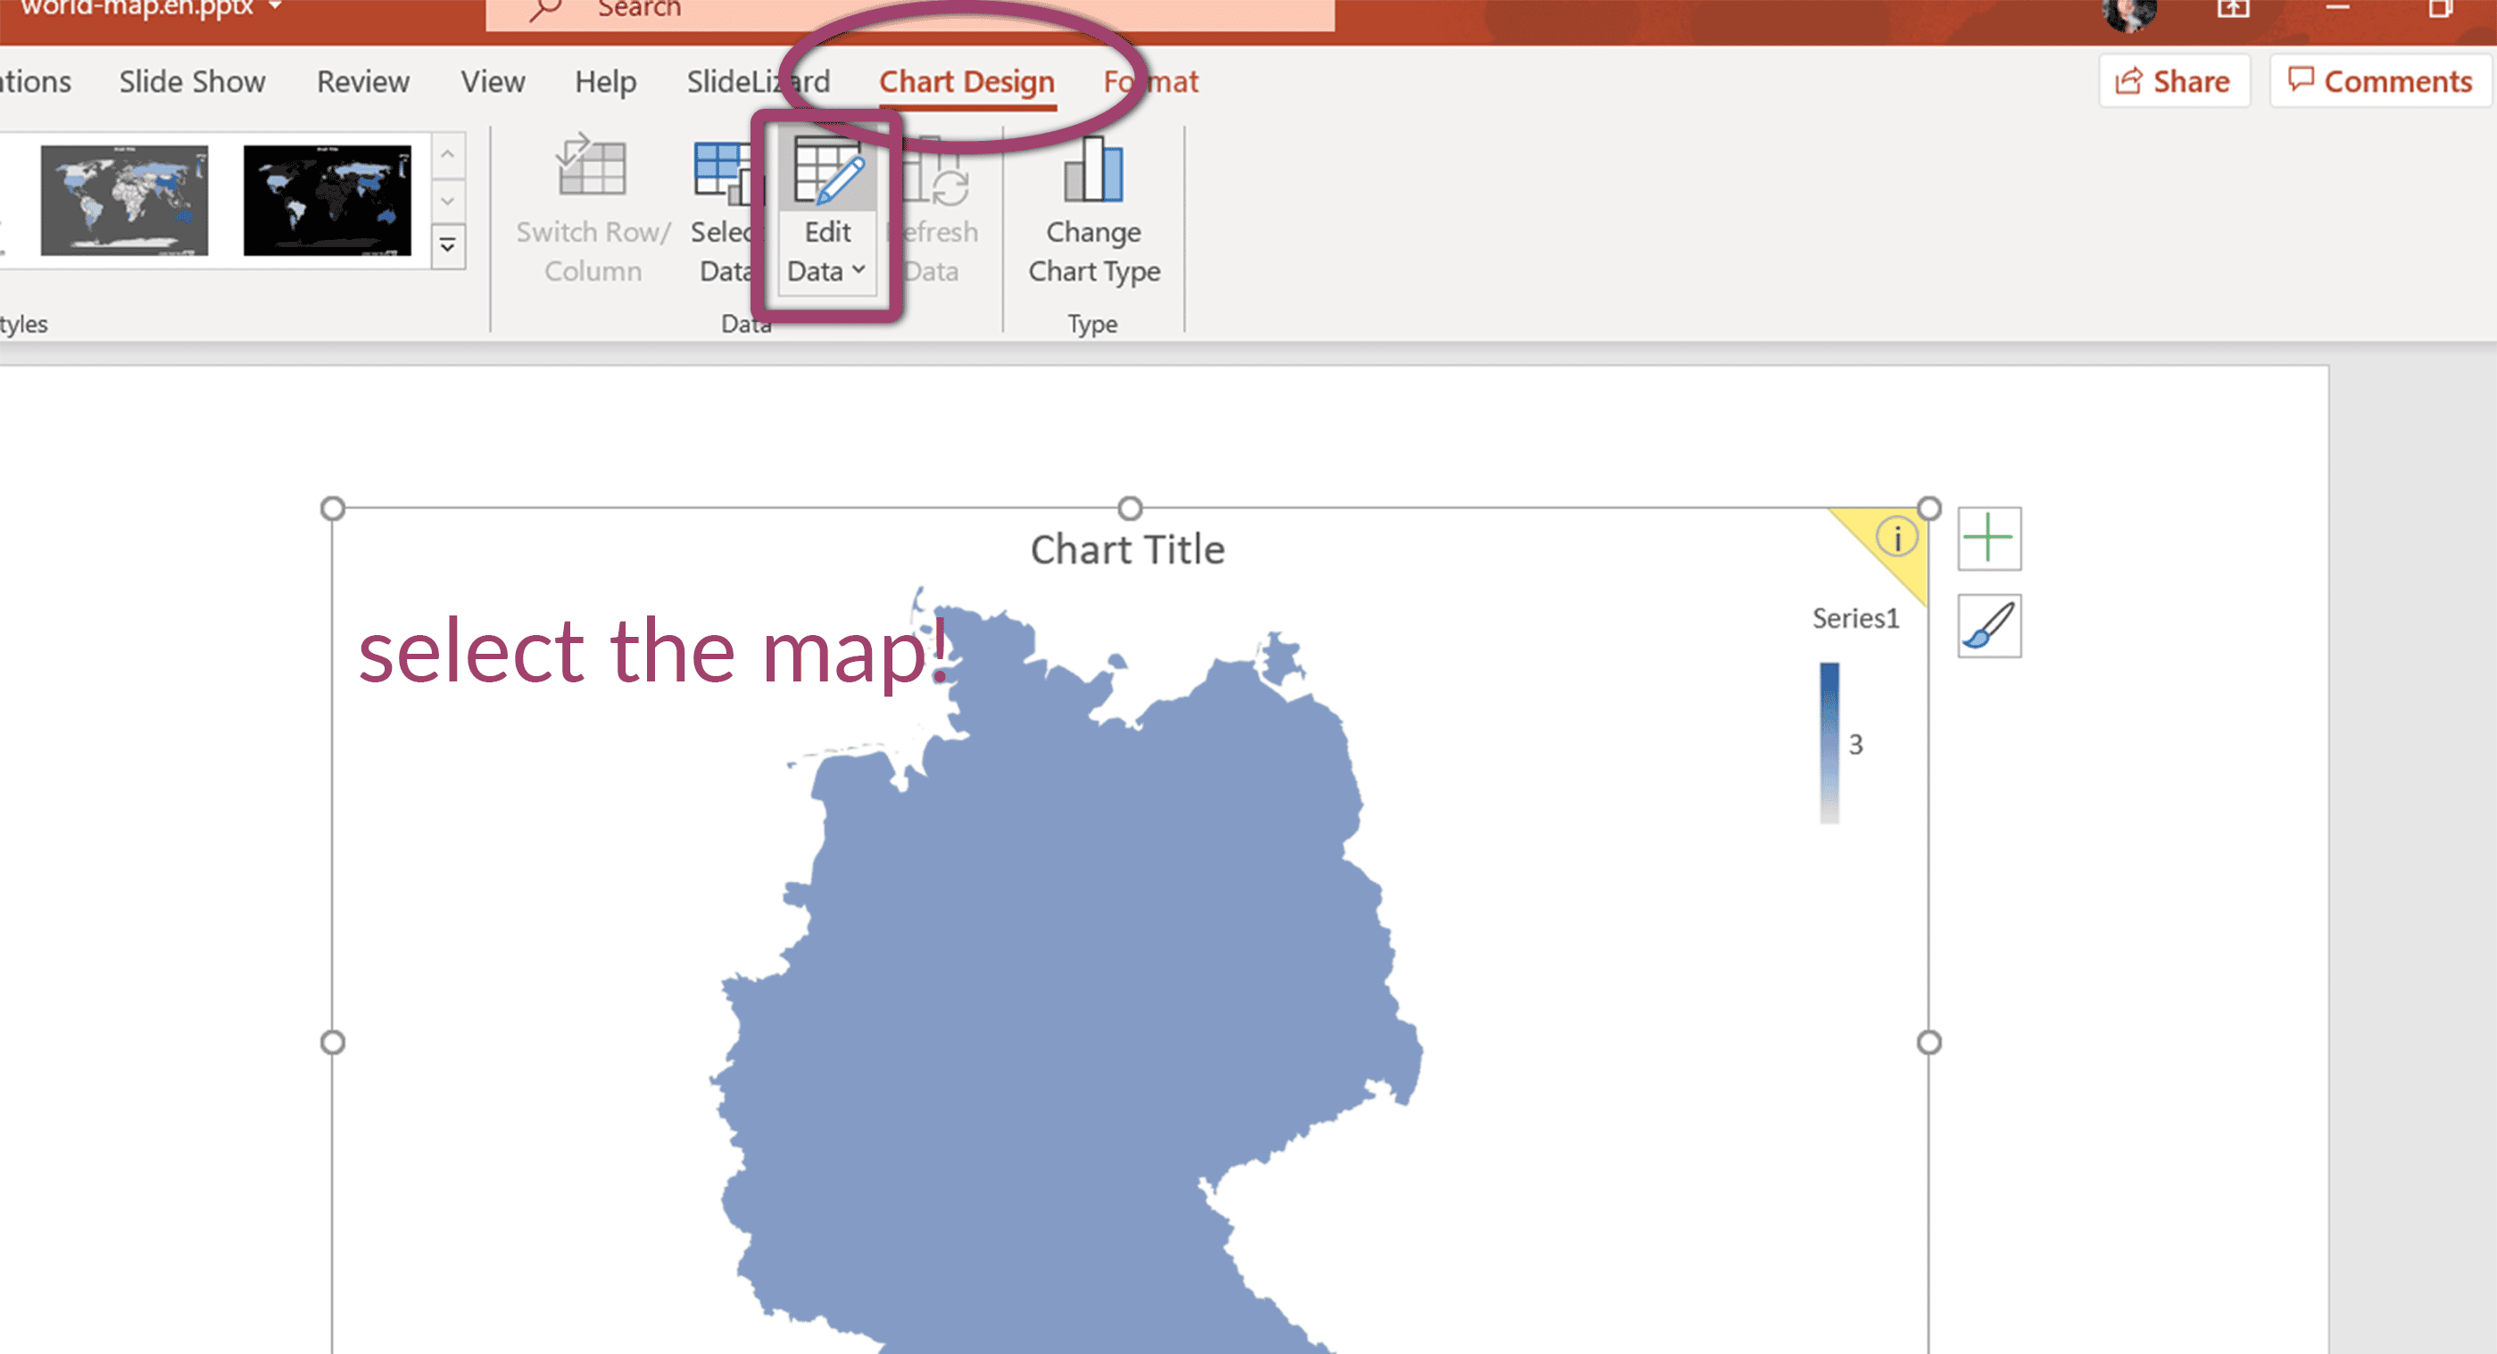Open the Review tab

coord(362,81)
